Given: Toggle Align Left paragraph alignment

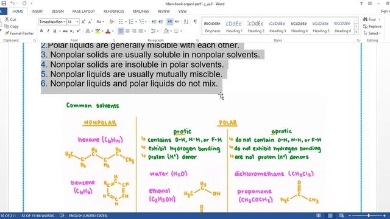Looking at the screenshot, I should 121,31.
